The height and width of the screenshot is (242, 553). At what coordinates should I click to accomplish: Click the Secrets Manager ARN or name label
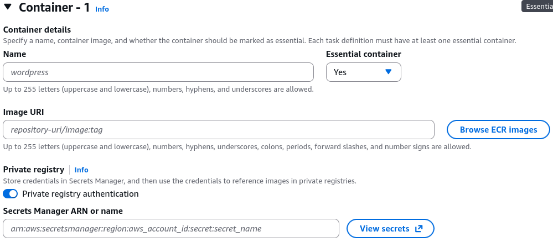[x=63, y=211]
